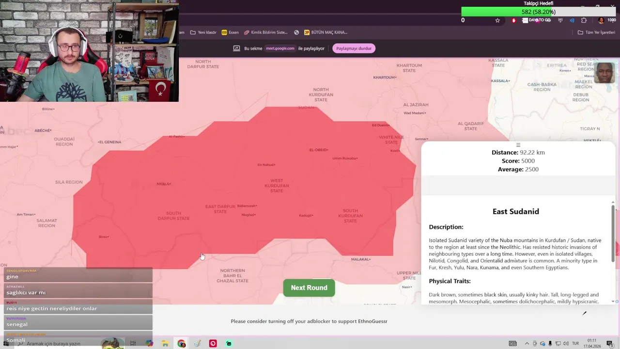
Task: Click the AL QADARIF STATE label
Action: click(x=471, y=126)
